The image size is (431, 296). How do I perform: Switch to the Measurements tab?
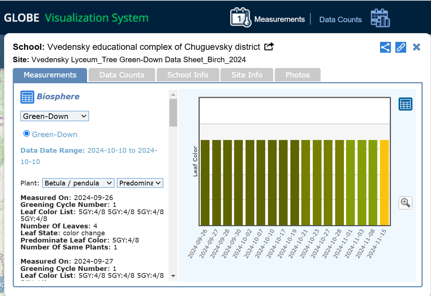pyautogui.click(x=50, y=75)
